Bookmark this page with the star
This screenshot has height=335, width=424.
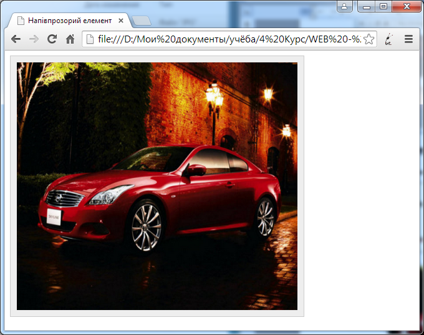[x=369, y=39]
